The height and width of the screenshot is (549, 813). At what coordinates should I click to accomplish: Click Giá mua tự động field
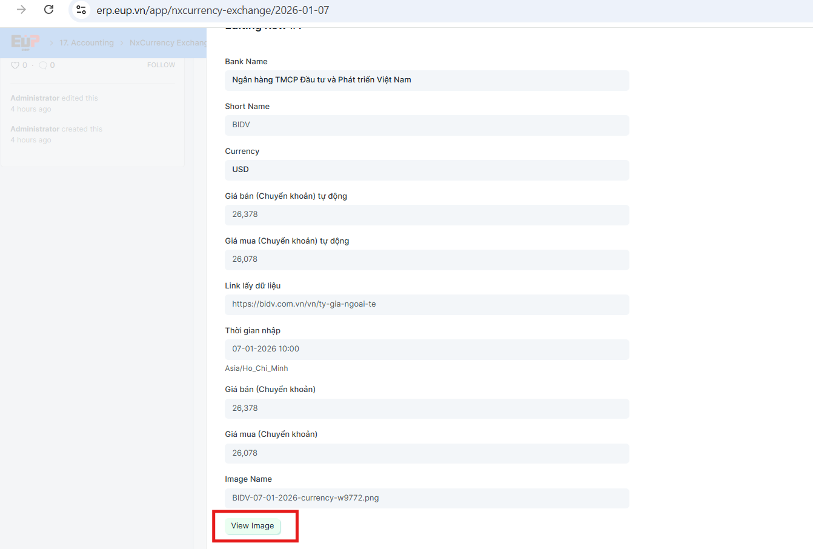click(x=426, y=259)
